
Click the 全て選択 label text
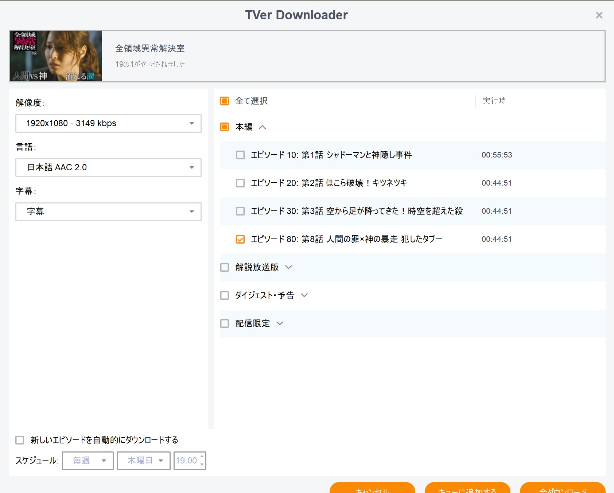[x=252, y=101]
